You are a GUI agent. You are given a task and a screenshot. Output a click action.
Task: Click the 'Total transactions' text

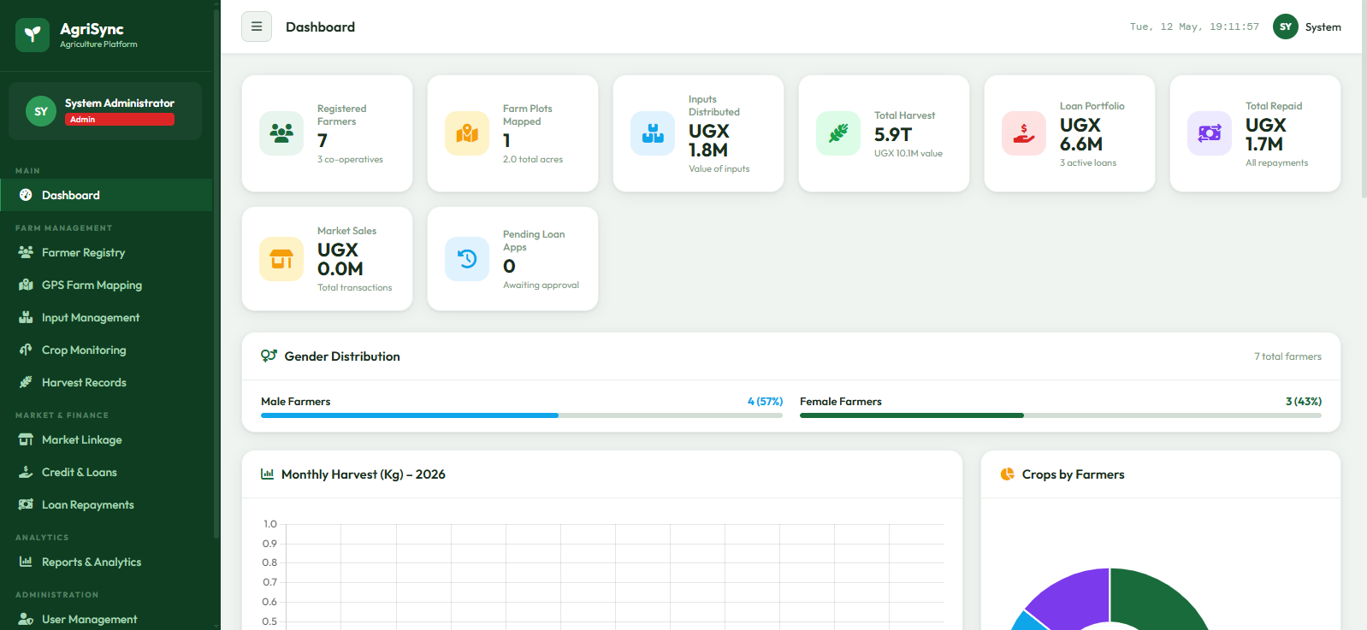(354, 287)
